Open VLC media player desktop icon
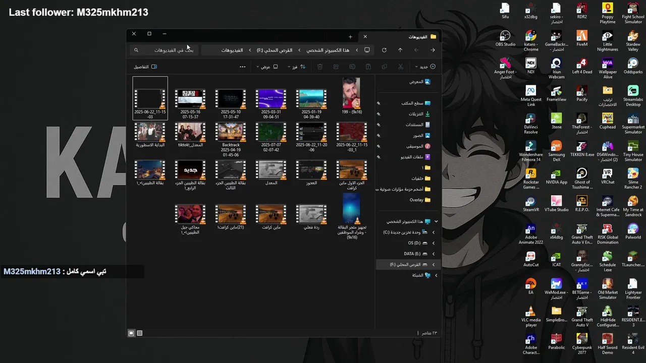This screenshot has height=363, width=646. (530, 316)
